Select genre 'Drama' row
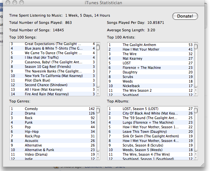Image resolution: width=212 pixels, height=171 pixels. 53,114
